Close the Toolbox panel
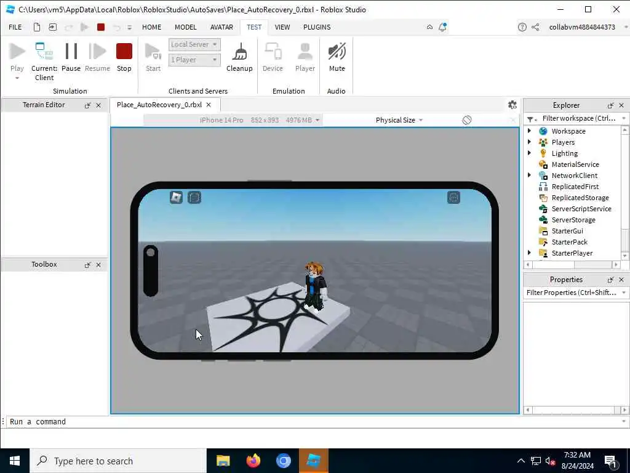The height and width of the screenshot is (473, 630). coord(98,265)
